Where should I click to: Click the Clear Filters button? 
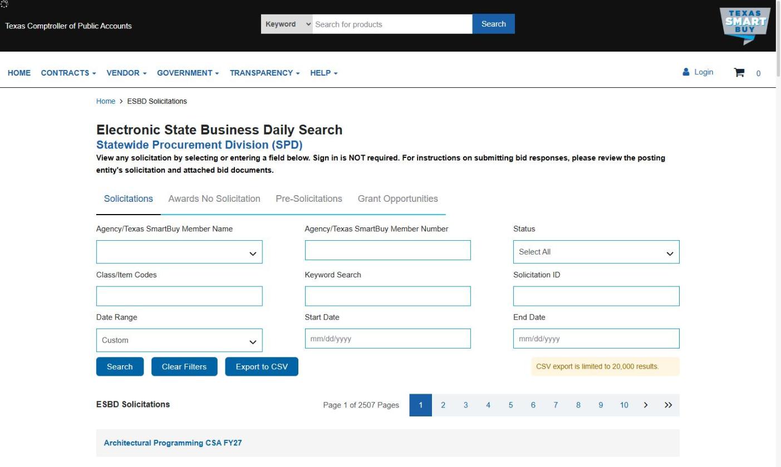click(x=184, y=366)
